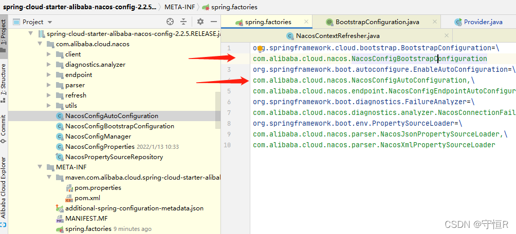
Task: Open the Commit tool window
Action: pyautogui.click(x=4, y=128)
